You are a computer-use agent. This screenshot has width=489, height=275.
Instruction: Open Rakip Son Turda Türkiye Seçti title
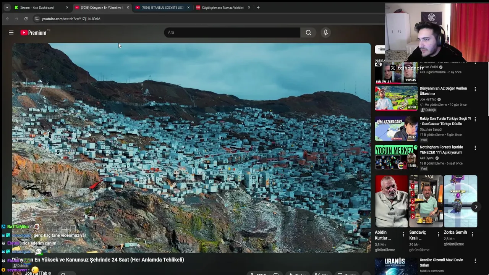(x=445, y=121)
